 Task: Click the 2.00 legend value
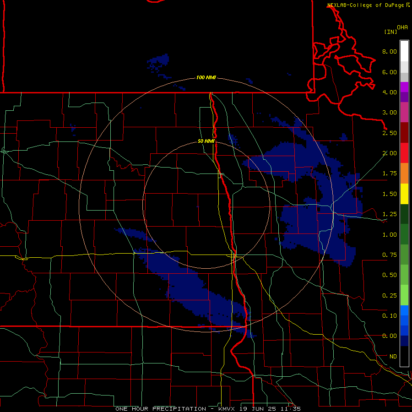coord(390,153)
